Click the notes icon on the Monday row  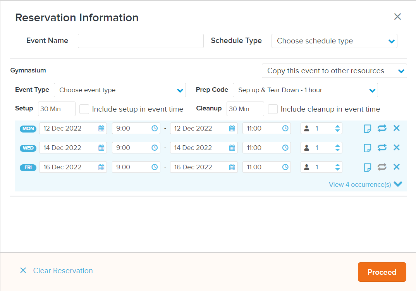point(367,128)
